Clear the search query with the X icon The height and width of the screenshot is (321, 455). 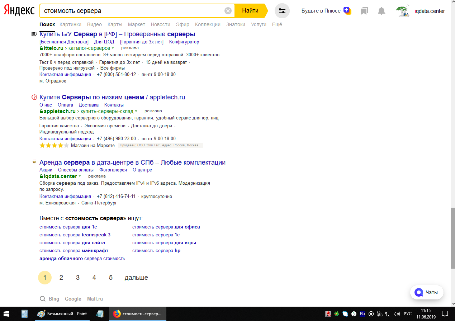(228, 11)
